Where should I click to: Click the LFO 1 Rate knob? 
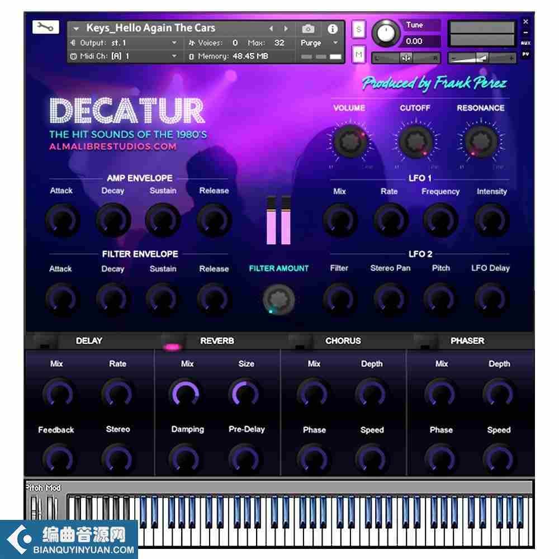tap(390, 220)
